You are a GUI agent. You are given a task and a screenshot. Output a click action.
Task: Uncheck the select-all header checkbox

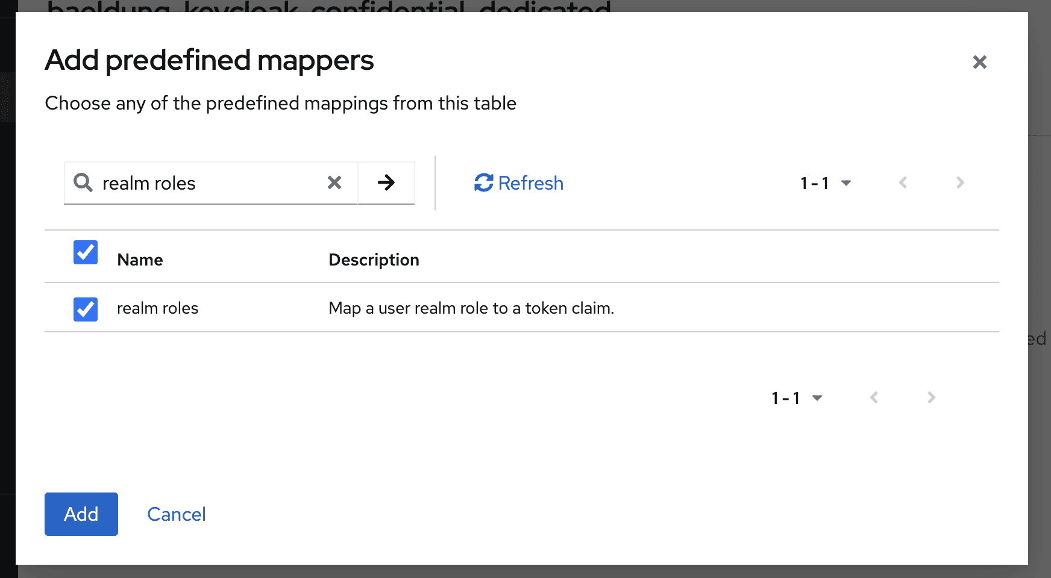(86, 252)
